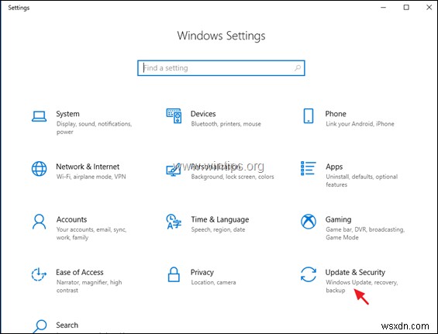The image size is (438, 334).
Task: Select the Accounts heading
Action: pyautogui.click(x=71, y=219)
